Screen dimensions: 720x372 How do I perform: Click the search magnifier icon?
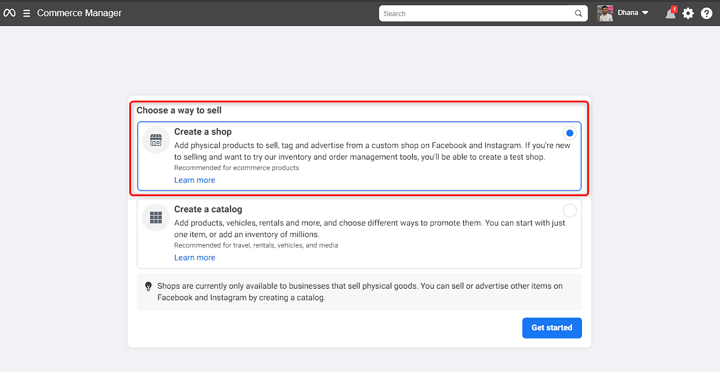point(579,13)
